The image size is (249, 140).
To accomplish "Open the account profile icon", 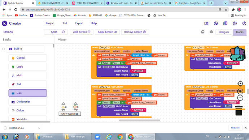I will 244,24.
